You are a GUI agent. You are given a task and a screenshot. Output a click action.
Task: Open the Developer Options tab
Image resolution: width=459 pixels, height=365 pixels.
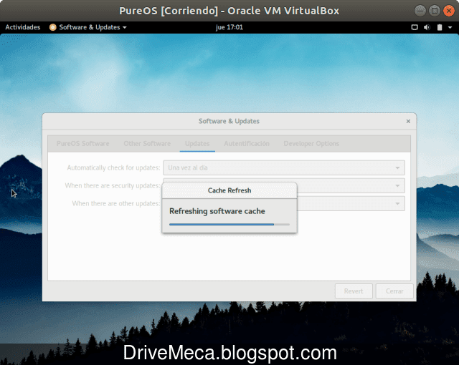(311, 144)
